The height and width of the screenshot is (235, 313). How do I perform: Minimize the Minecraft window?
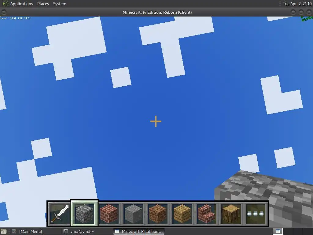click(293, 12)
